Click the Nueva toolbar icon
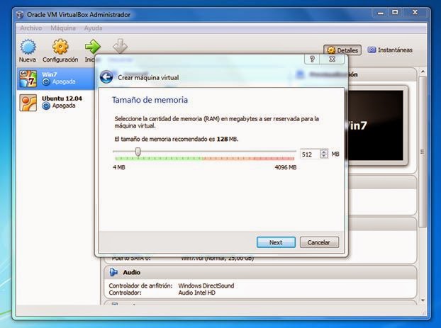Viewport: 441px width, 328px height. 28,47
